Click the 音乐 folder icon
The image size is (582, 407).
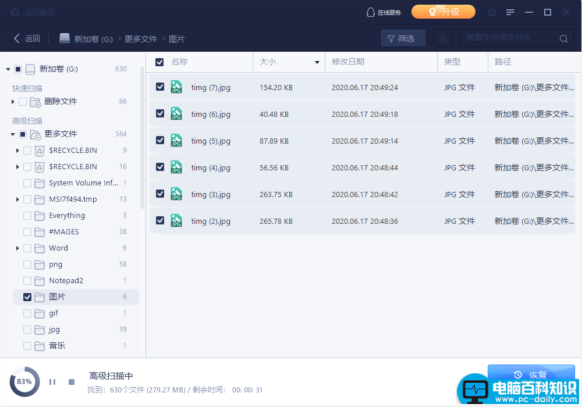click(x=40, y=346)
